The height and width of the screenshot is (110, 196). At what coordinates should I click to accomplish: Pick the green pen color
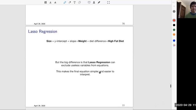[174, 30]
